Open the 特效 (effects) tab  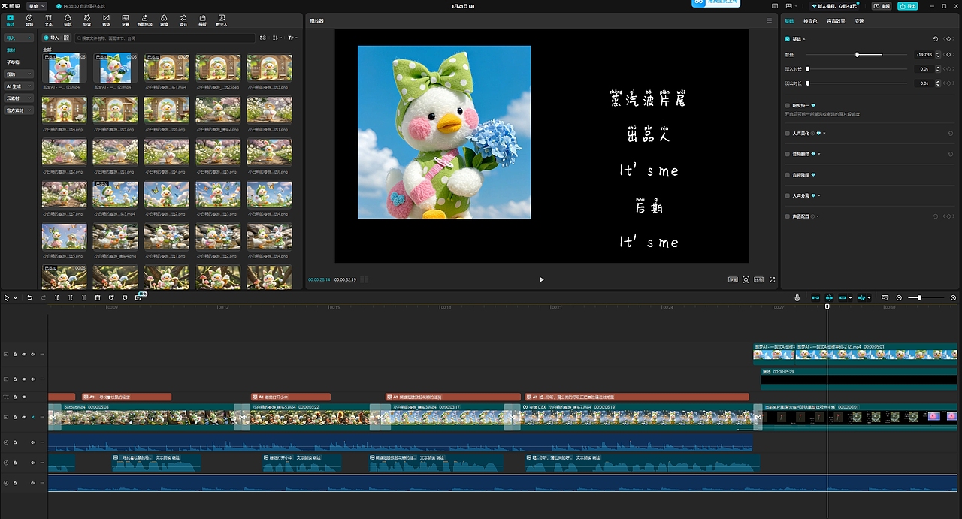pos(87,20)
